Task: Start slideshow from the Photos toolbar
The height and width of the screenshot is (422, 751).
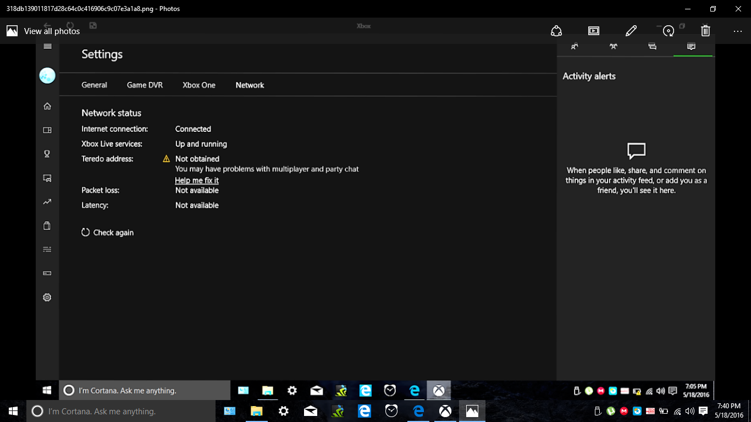Action: point(594,31)
